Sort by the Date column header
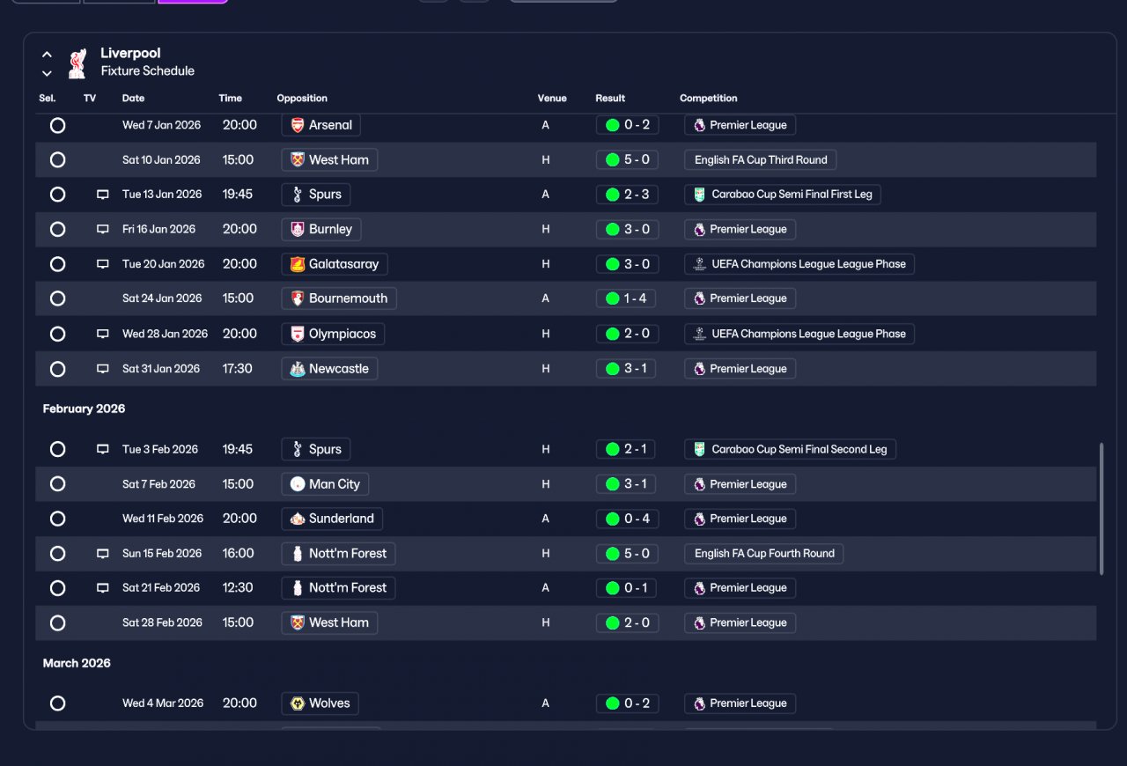Viewport: 1127px width, 766px height. pyautogui.click(x=133, y=99)
